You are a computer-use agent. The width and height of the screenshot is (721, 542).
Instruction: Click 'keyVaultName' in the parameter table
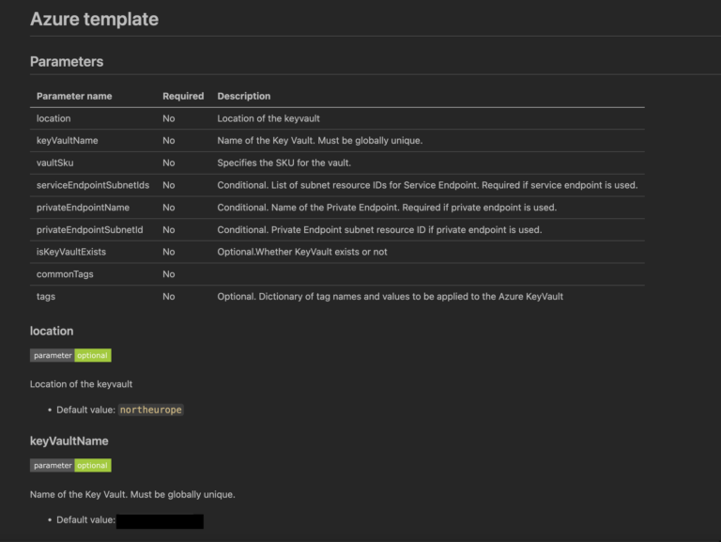68,141
